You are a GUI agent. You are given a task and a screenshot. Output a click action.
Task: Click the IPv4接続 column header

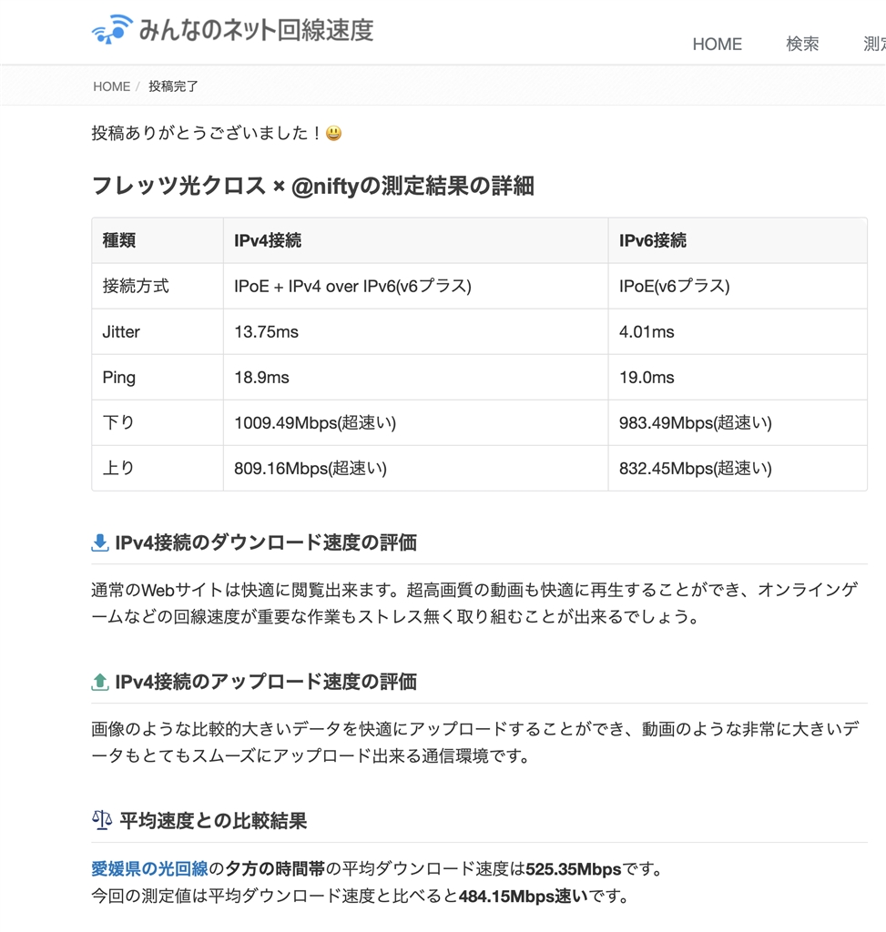(x=268, y=240)
